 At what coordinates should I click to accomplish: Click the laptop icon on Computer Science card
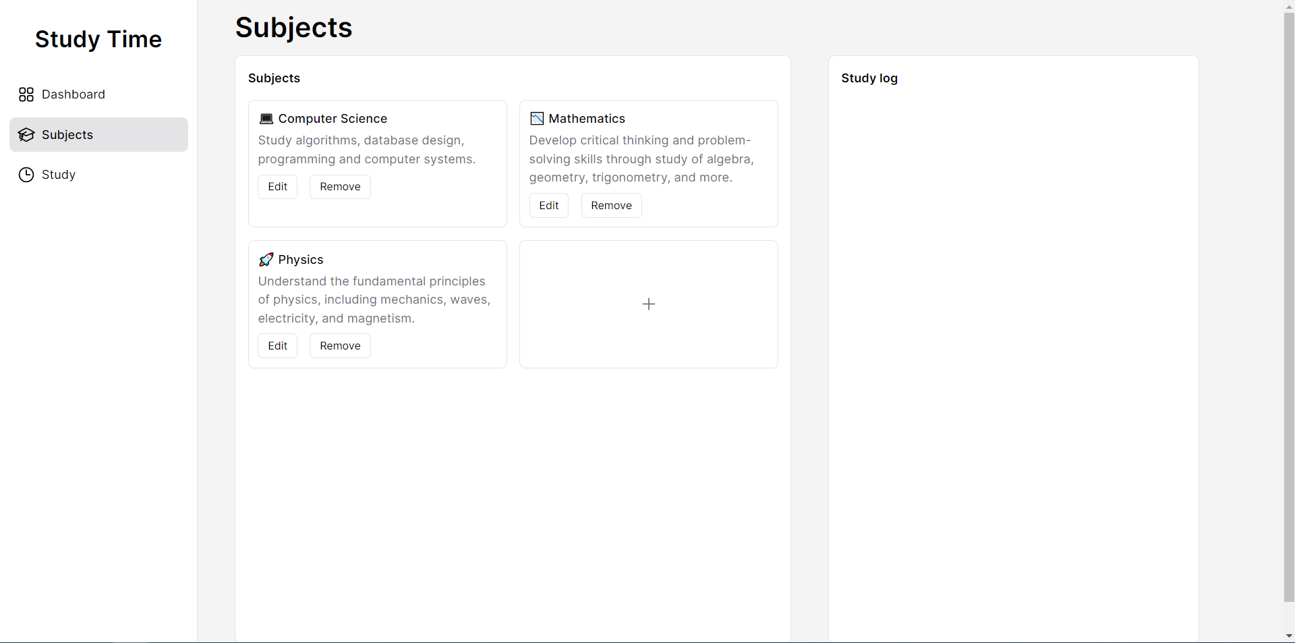click(266, 118)
